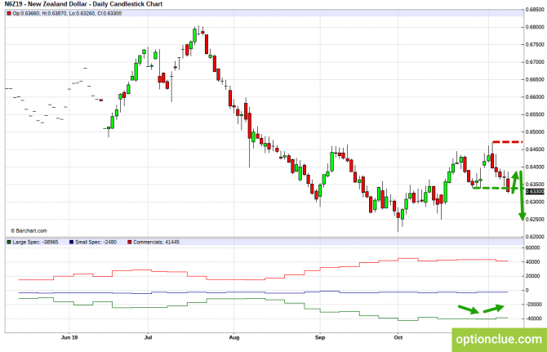Click the 0.67500 price axis label
This screenshot has height=352, width=547.
535,45
